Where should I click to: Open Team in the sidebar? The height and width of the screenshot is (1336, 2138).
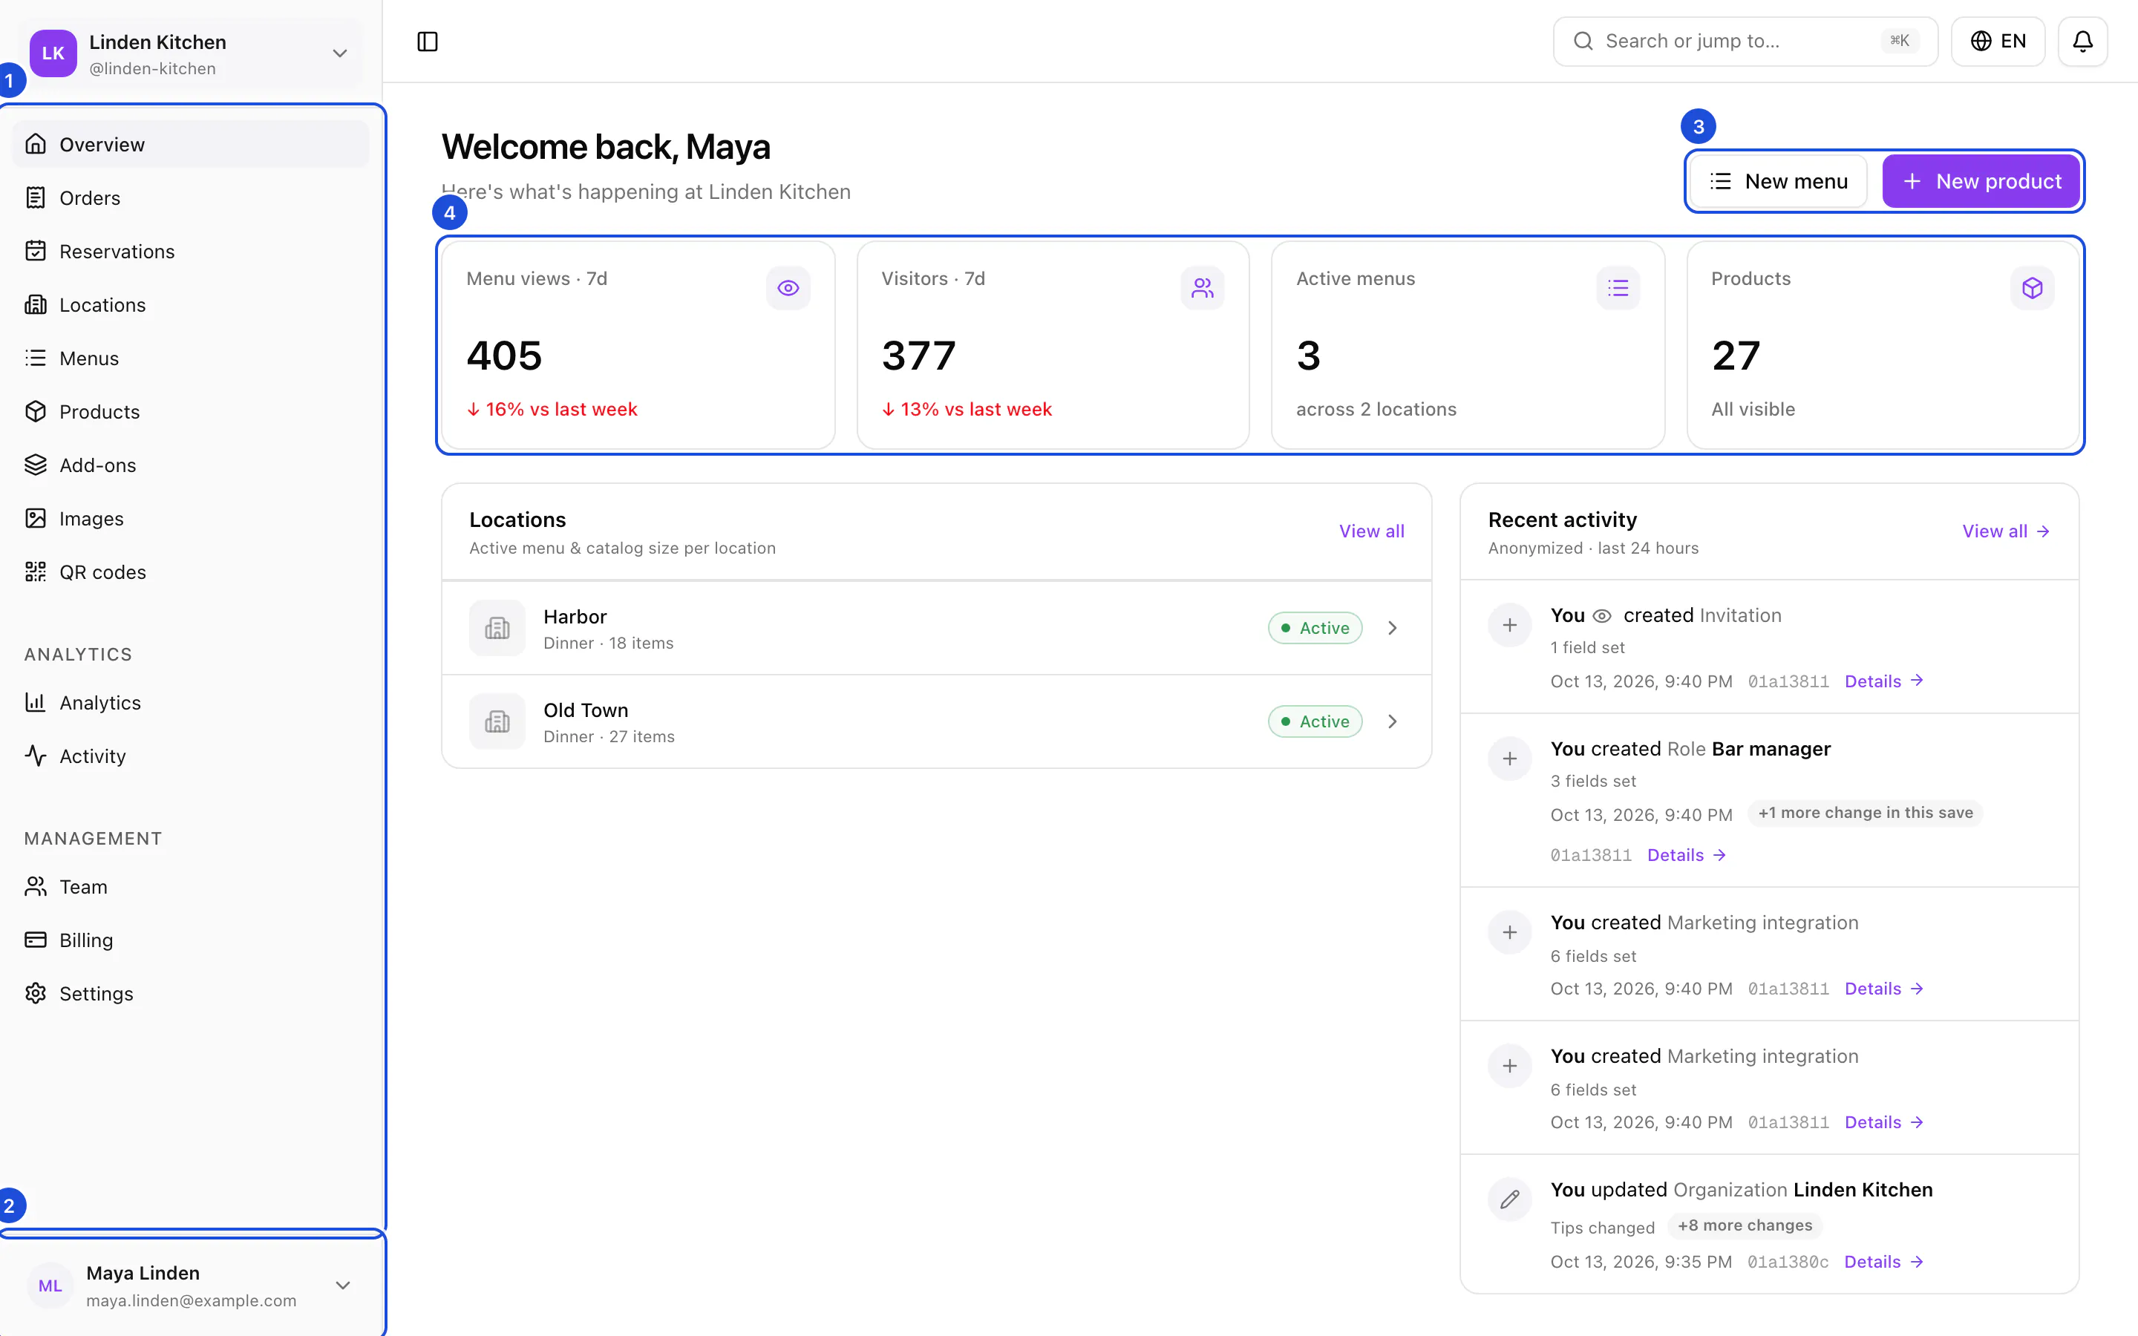point(191,886)
